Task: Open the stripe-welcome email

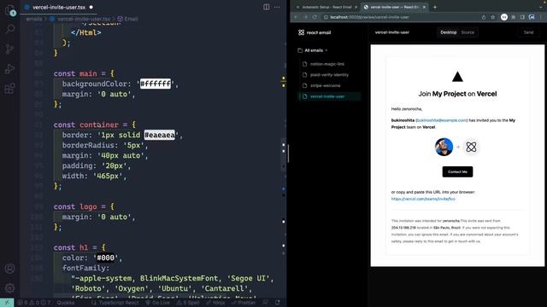Action: (325, 85)
